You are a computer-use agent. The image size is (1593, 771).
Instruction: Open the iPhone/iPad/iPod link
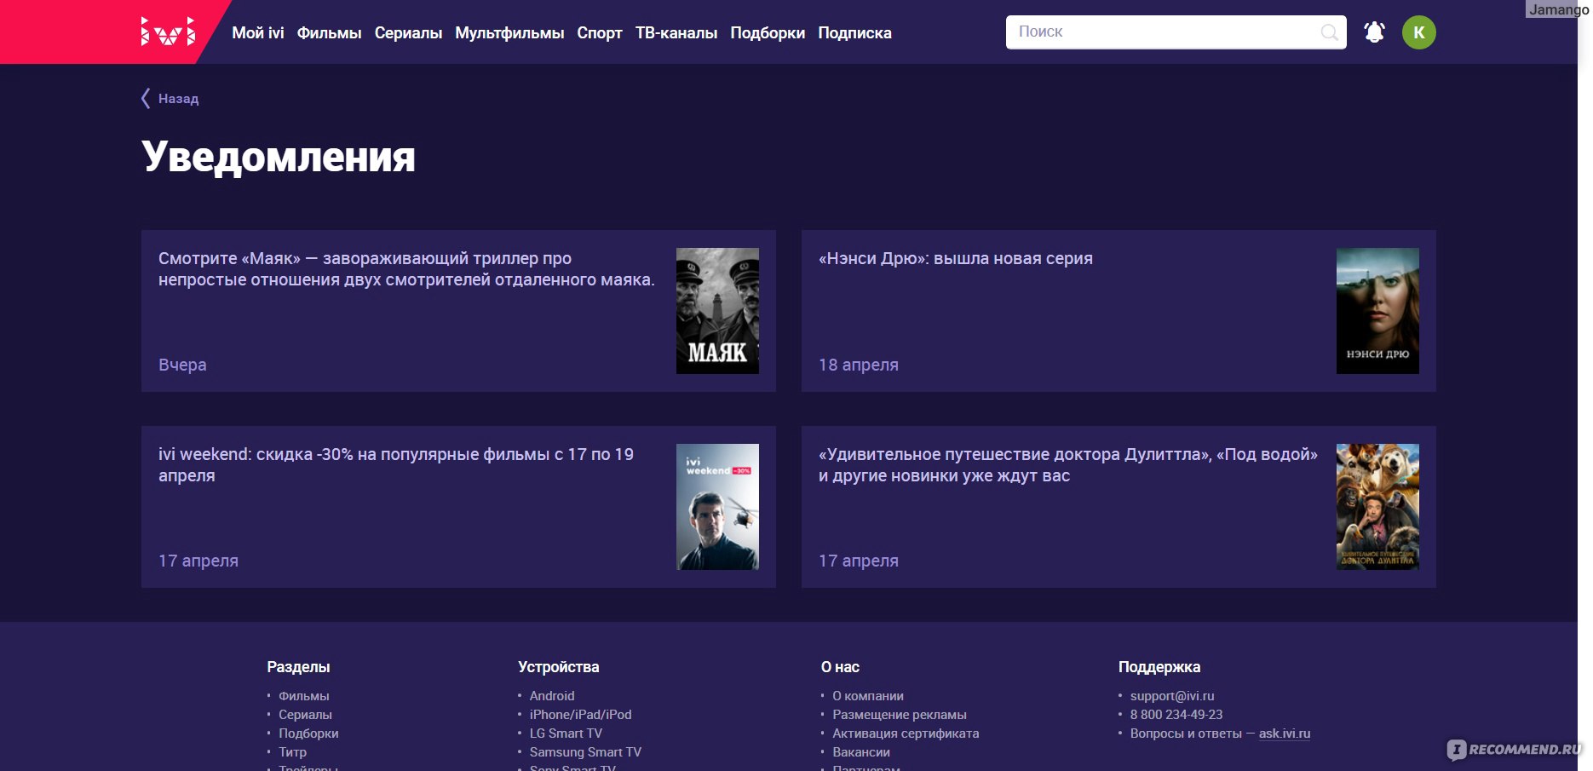581,715
